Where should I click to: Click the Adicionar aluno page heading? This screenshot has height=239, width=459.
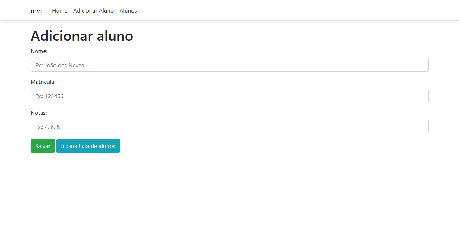point(82,36)
